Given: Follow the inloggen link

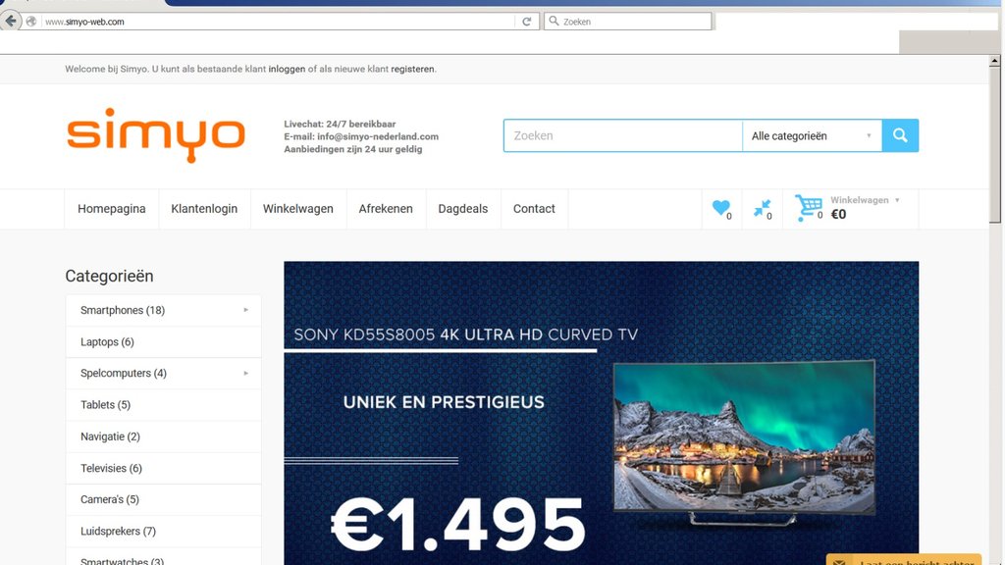Looking at the screenshot, I should [x=287, y=70].
